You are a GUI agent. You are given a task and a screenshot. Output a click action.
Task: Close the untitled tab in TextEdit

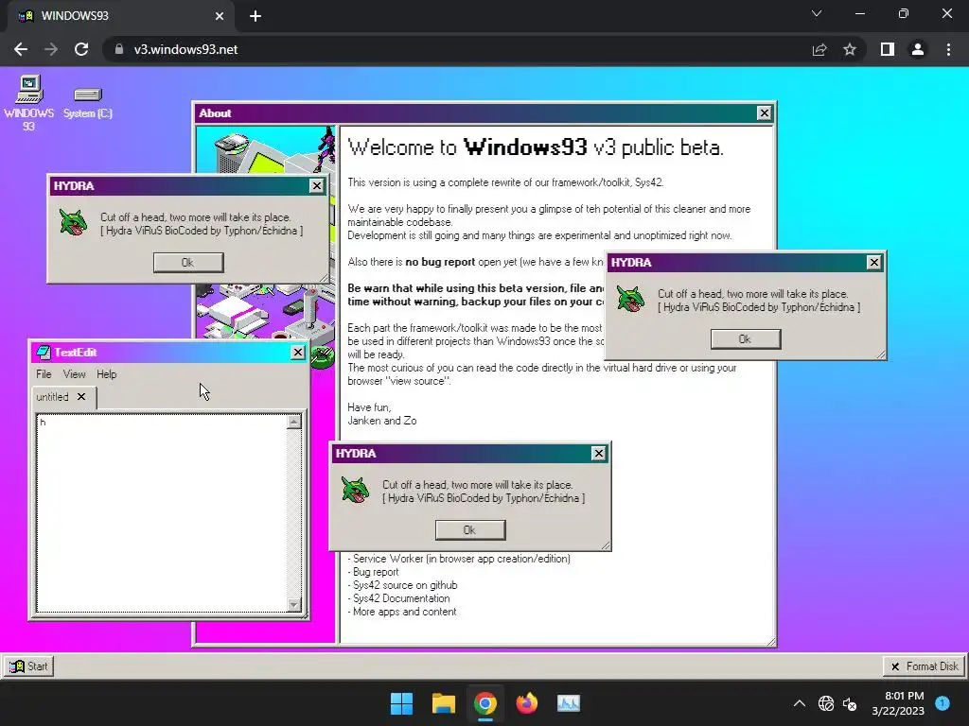point(81,397)
